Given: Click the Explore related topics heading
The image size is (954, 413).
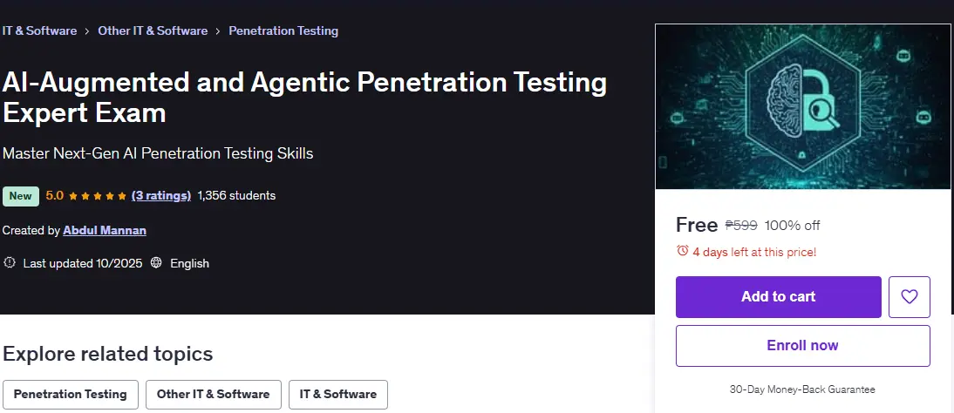Looking at the screenshot, I should coord(107,354).
